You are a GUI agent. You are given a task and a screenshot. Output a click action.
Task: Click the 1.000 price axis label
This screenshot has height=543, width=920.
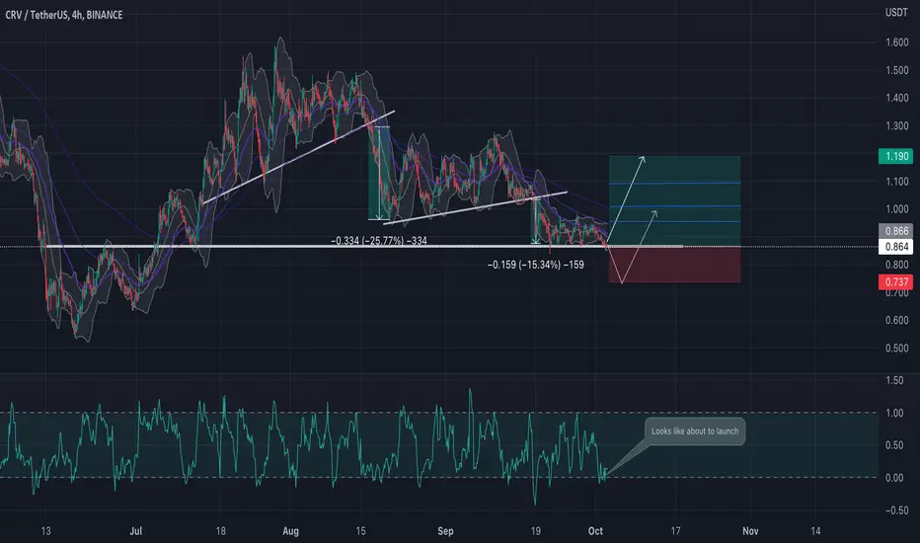point(897,209)
